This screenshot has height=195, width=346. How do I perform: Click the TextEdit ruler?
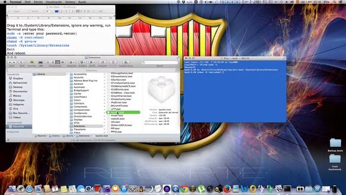[60, 17]
